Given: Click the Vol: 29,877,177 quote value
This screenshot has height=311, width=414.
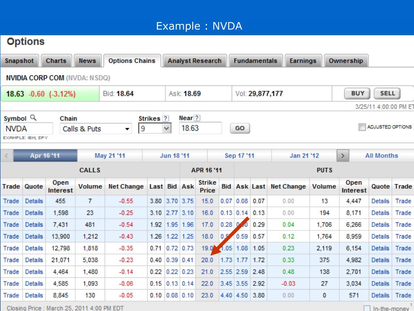Looking at the screenshot, I should (259, 94).
